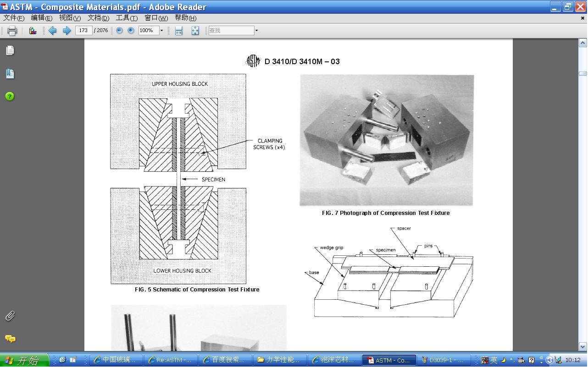Image resolution: width=588 pixels, height=368 pixels.
Task: Open the Attachments paperclip panel
Action: 10,316
